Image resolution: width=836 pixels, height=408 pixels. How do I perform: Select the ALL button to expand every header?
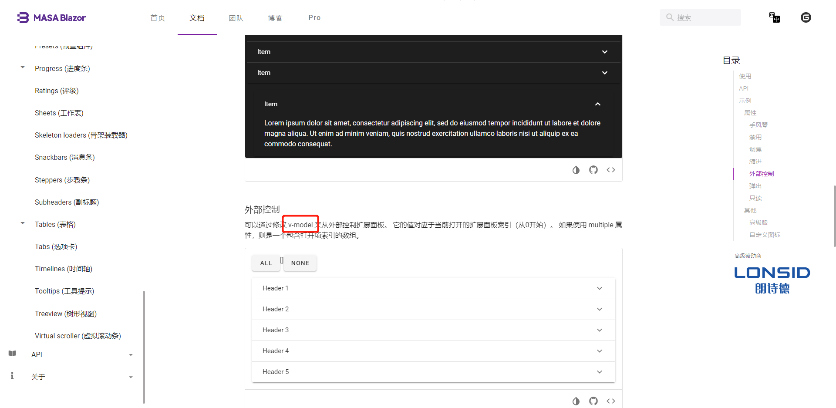coord(266,263)
